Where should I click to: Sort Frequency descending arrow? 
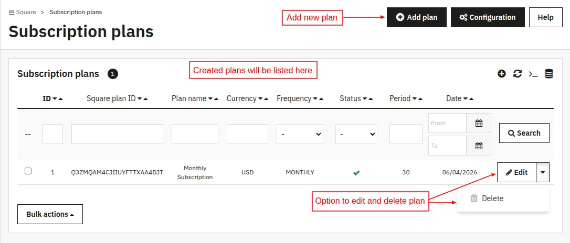point(315,98)
